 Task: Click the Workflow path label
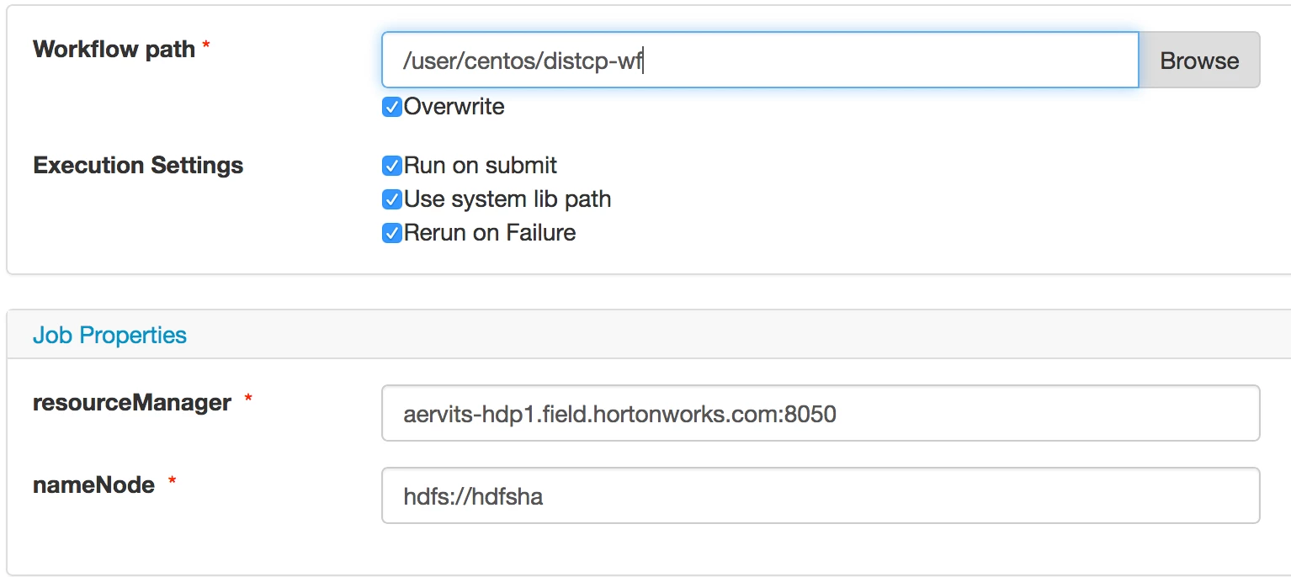(x=114, y=50)
